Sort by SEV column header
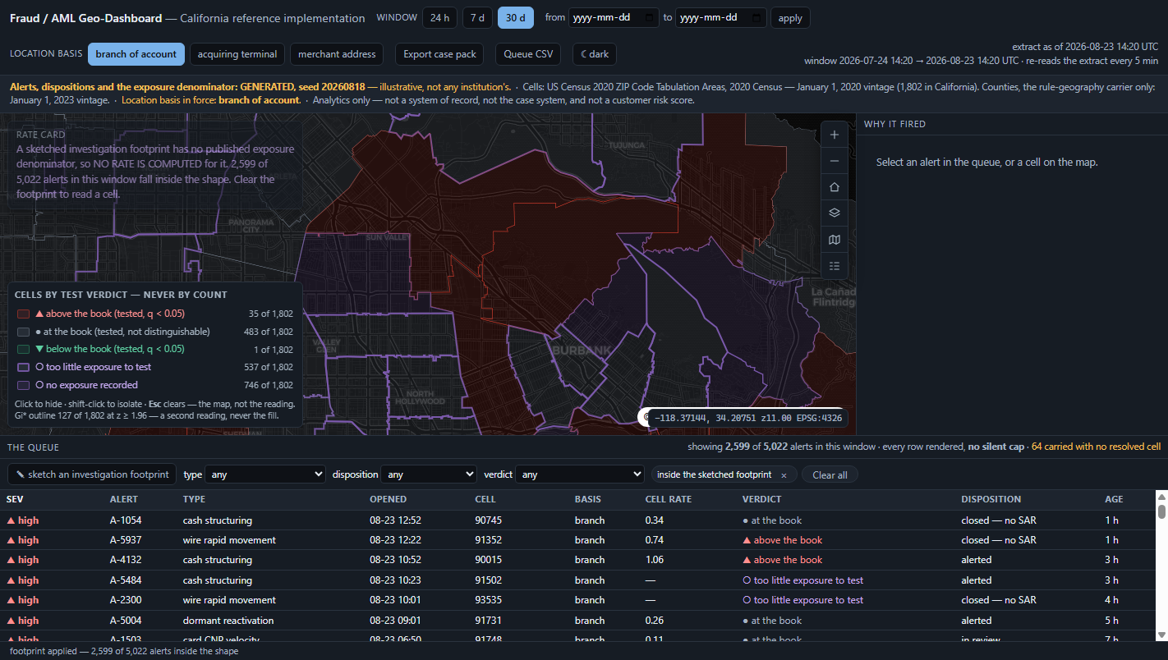 pos(15,499)
